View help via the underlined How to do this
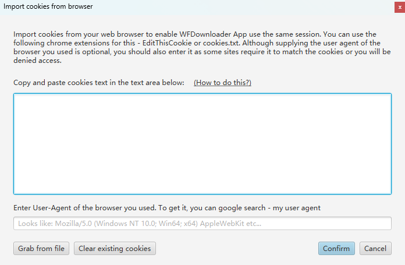Screen dimensions: 405x265 click(222, 83)
